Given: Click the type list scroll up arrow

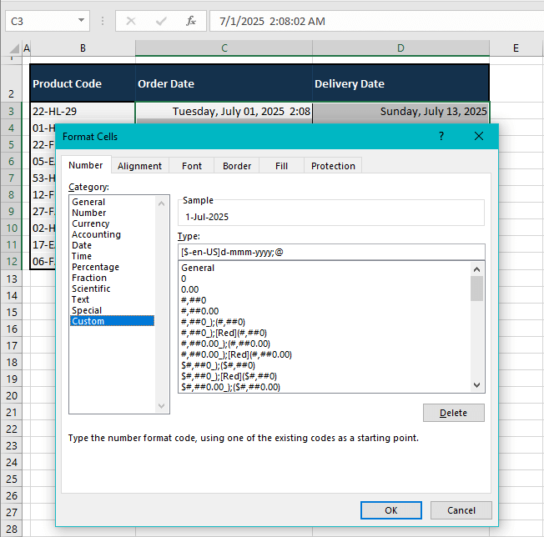Looking at the screenshot, I should (x=477, y=269).
